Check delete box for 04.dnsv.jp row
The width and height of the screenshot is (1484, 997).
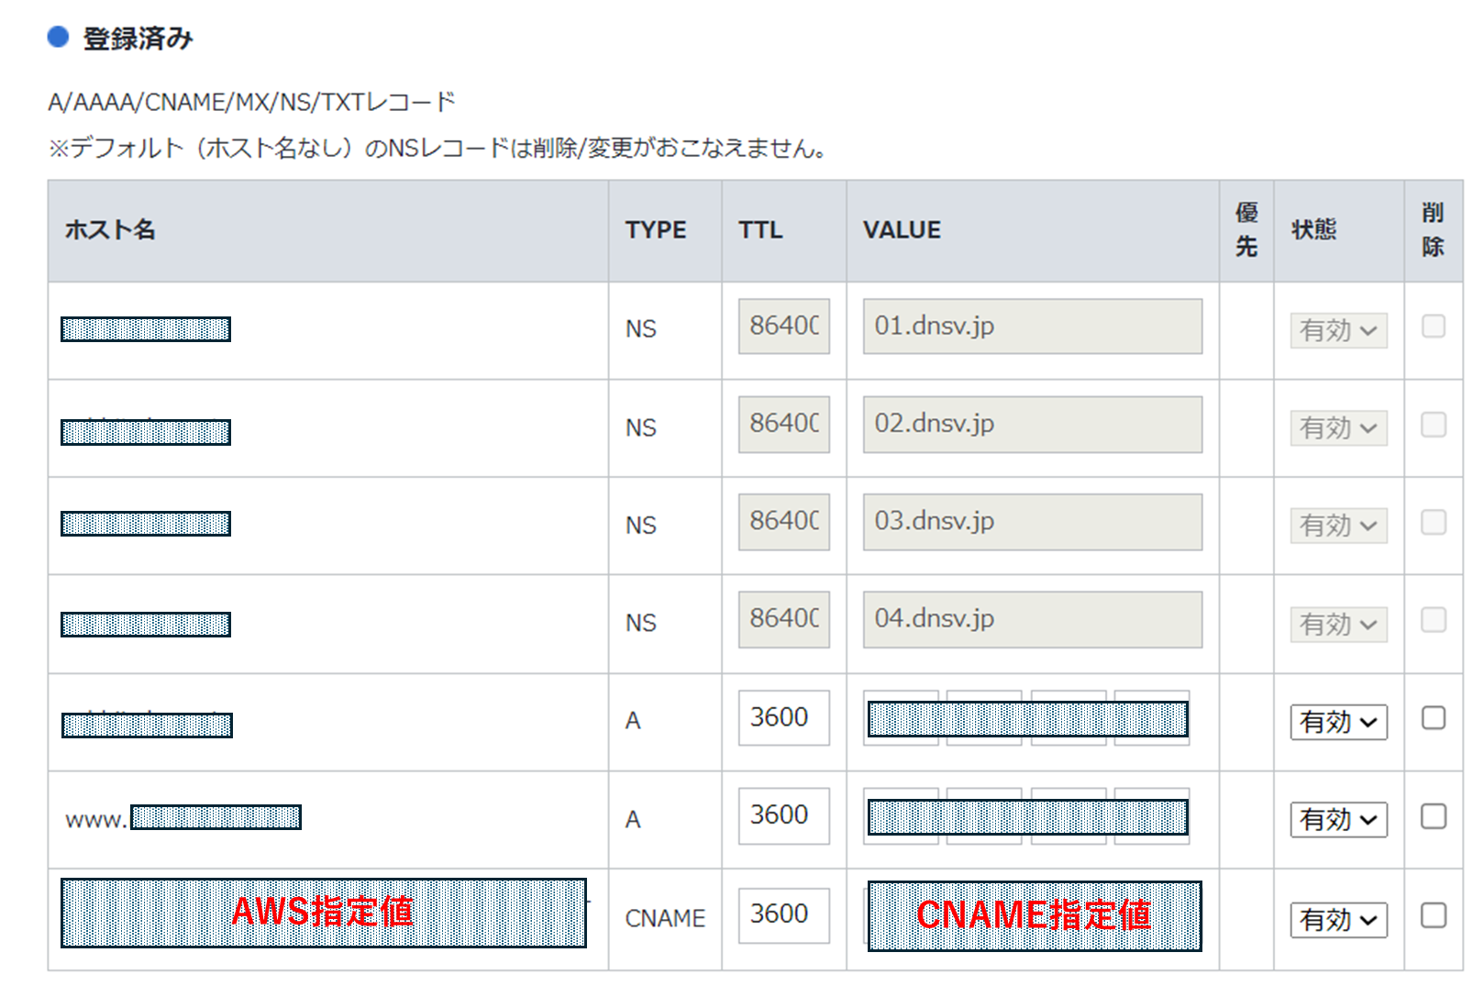point(1433,620)
